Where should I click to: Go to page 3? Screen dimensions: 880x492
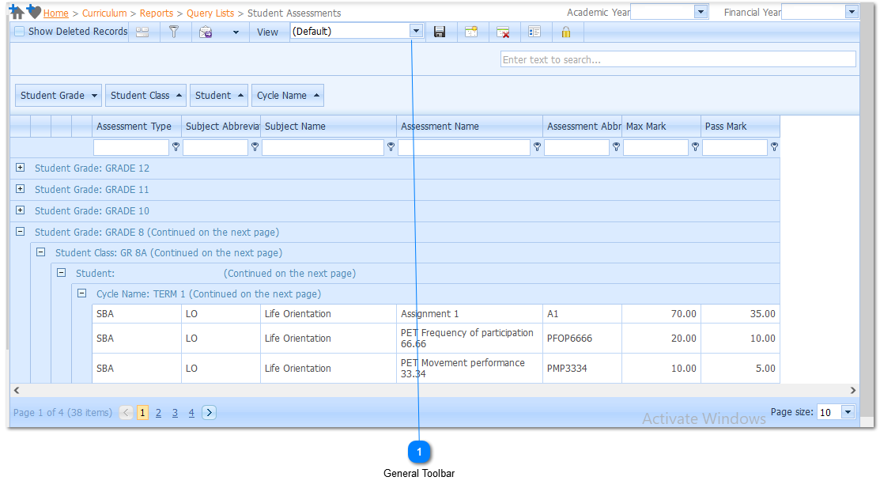(175, 413)
